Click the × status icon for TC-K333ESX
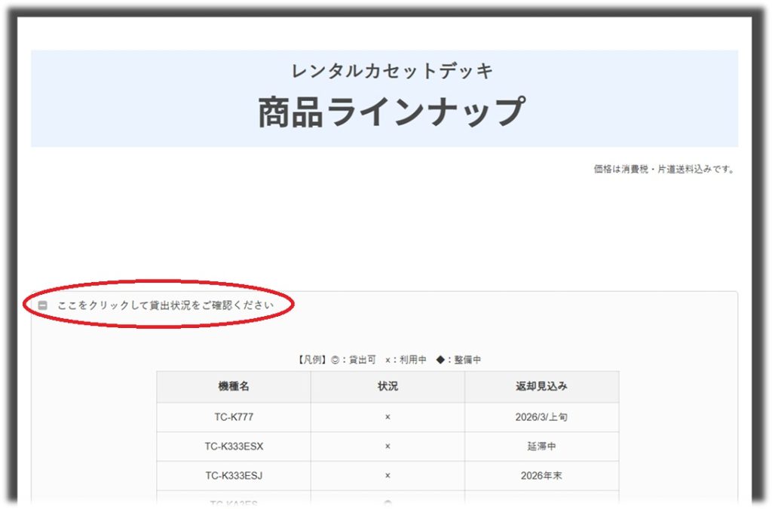 (388, 446)
